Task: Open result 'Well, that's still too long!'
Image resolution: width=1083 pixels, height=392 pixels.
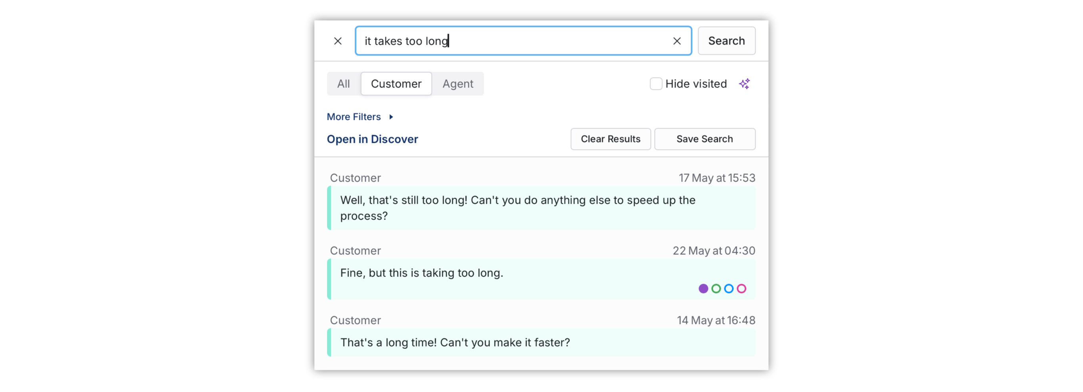Action: click(x=541, y=208)
